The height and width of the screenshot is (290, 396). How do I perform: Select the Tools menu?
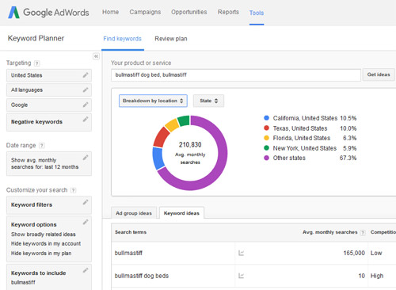(257, 13)
